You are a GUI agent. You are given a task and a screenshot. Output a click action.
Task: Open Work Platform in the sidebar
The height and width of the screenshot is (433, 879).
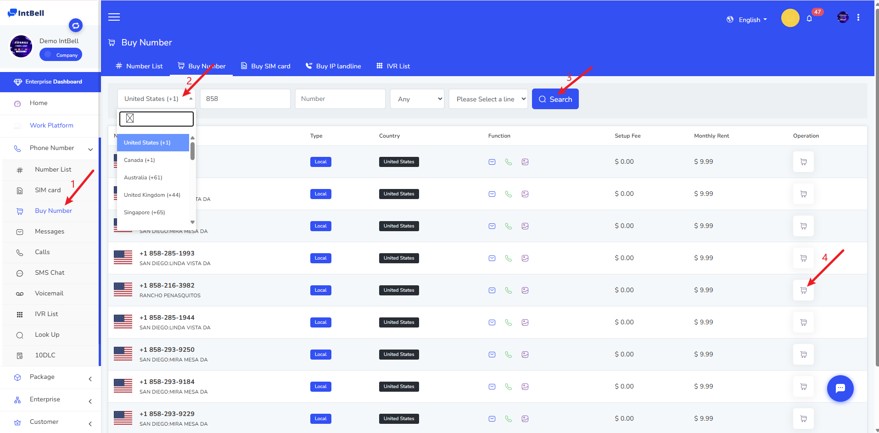[51, 126]
